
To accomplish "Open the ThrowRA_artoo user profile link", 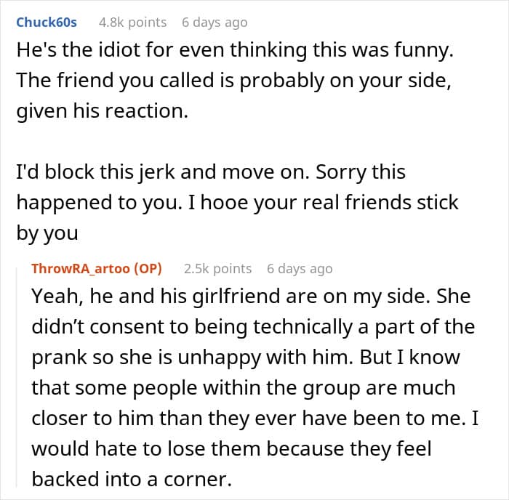I will click(81, 269).
